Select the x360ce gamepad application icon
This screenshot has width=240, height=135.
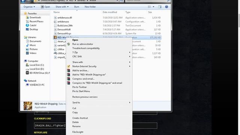(55, 53)
